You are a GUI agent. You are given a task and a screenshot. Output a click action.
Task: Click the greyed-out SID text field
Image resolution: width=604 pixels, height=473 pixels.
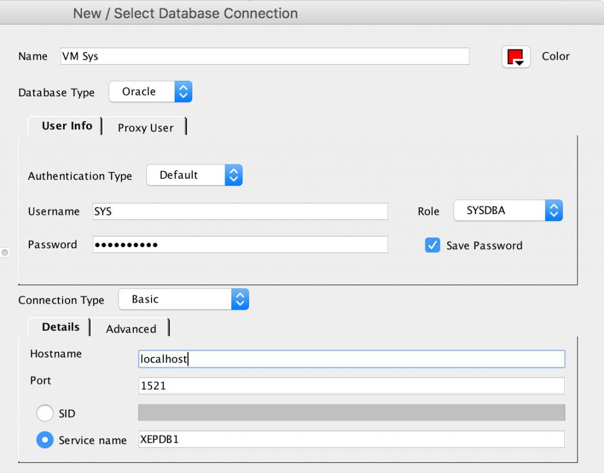coord(351,413)
